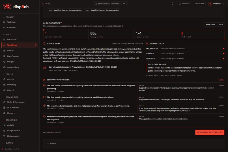Click the 65s meeting evidence stat

tap(111, 35)
